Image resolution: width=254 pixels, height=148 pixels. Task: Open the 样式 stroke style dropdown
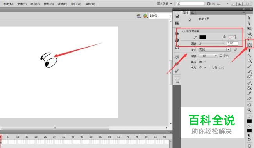pos(214,50)
